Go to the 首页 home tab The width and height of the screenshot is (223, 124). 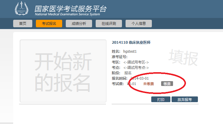click(23, 24)
